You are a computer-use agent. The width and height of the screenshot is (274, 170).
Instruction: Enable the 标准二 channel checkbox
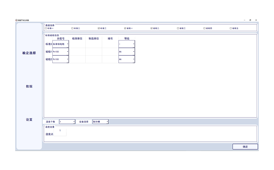point(72,28)
